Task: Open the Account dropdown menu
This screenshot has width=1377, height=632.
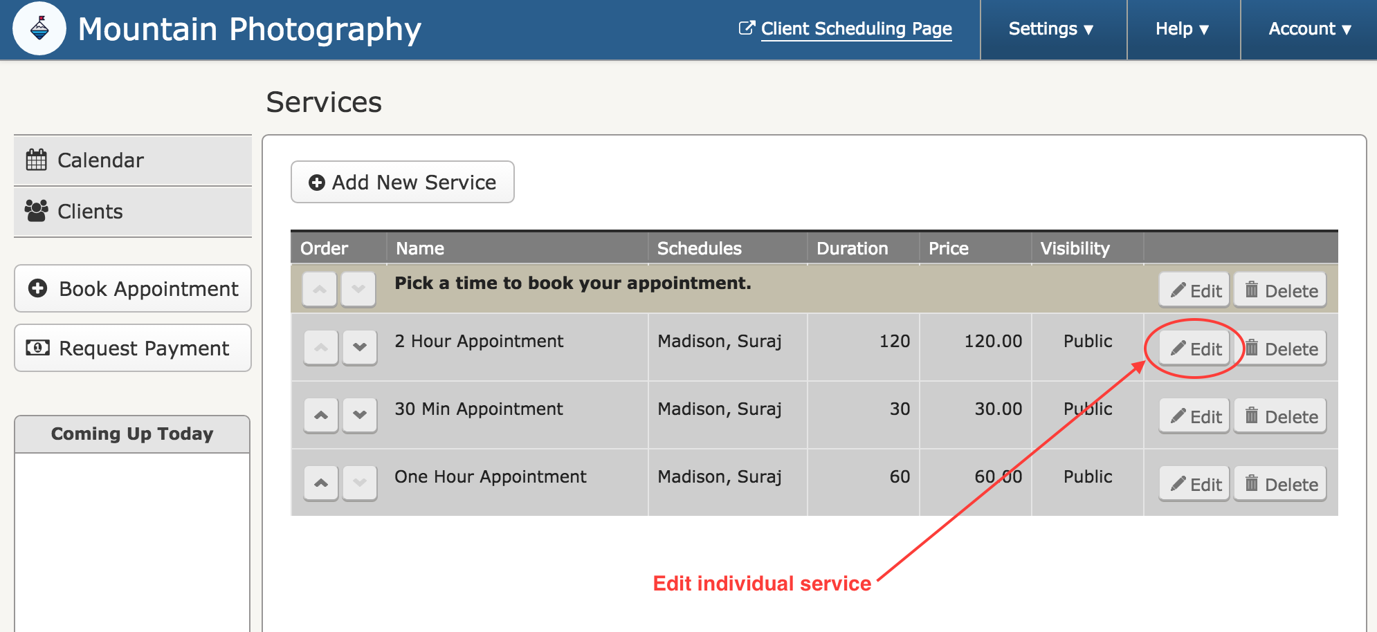Action: click(1309, 29)
